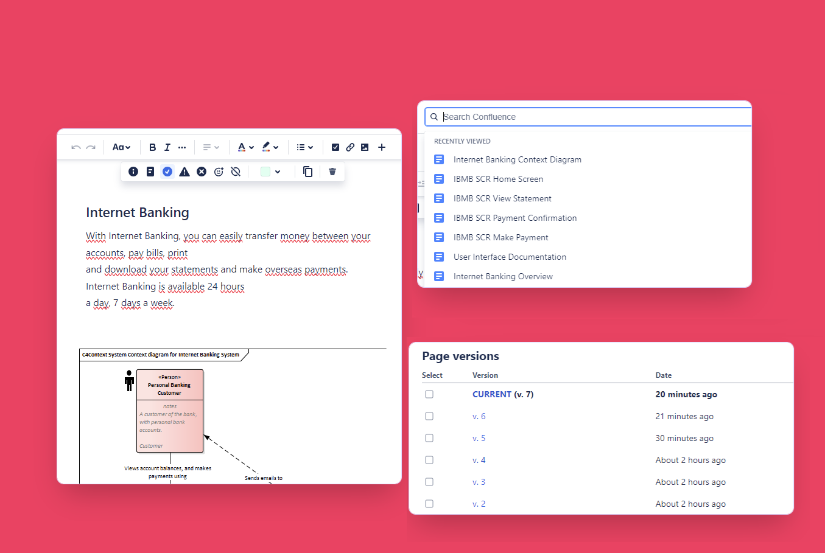Select the info panel type
Image resolution: width=825 pixels, height=553 pixels.
(x=133, y=172)
